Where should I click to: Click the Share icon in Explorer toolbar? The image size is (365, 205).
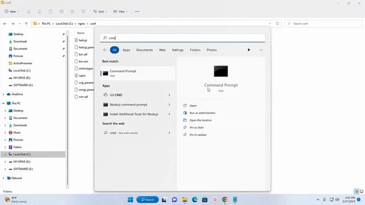point(72,11)
